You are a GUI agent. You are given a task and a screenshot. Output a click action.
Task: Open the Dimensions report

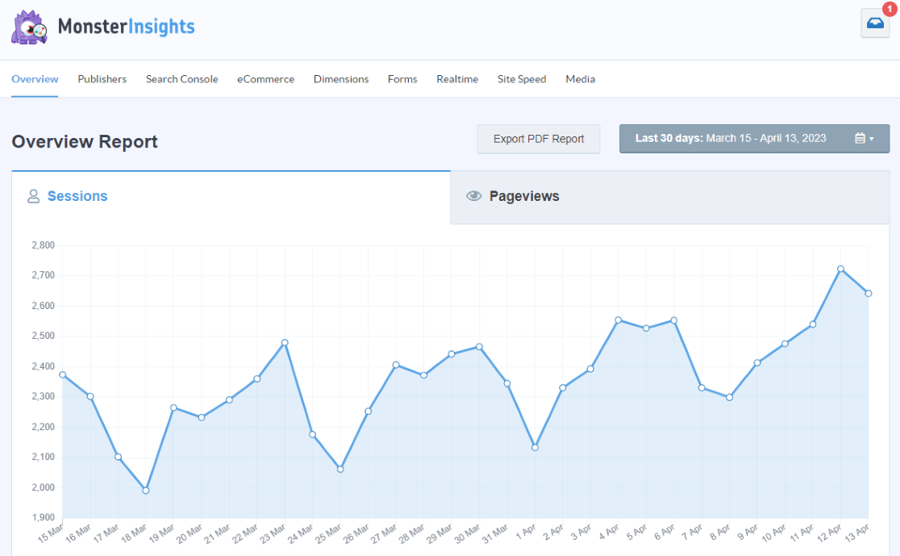click(x=341, y=79)
